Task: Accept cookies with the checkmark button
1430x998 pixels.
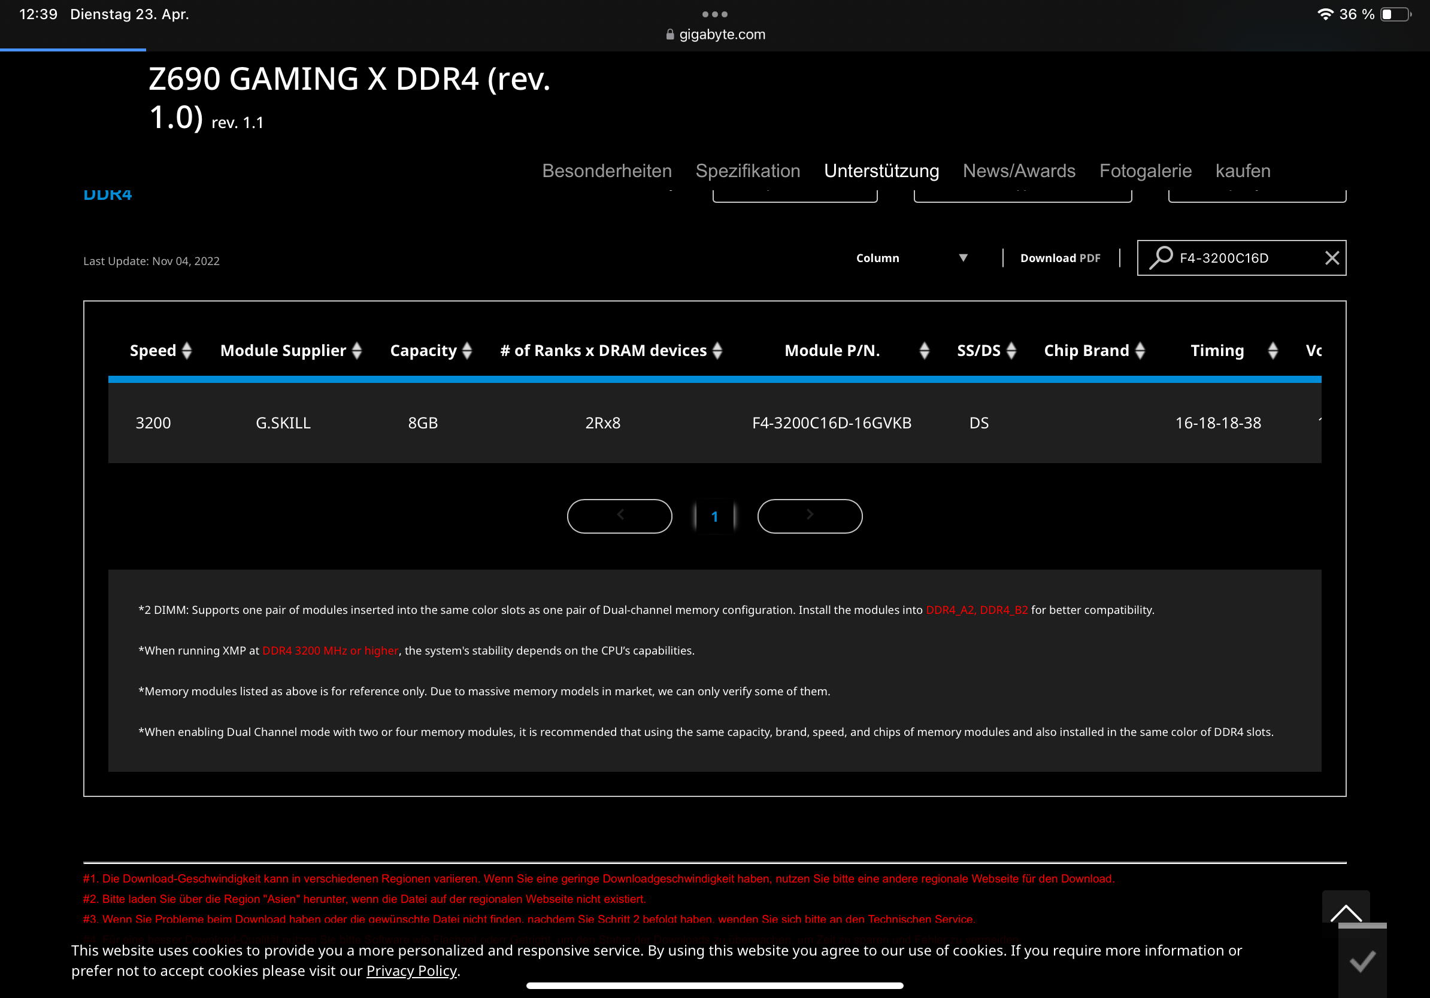Action: tap(1362, 962)
